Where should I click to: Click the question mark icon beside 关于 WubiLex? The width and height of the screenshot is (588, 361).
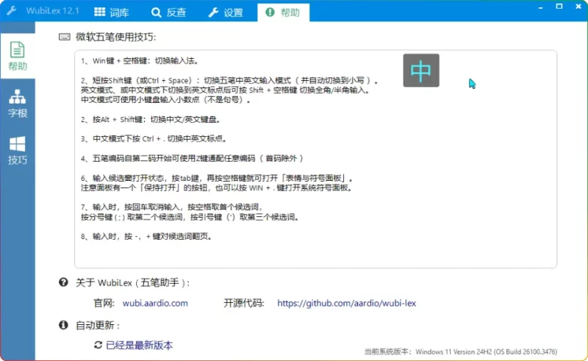pyautogui.click(x=63, y=282)
